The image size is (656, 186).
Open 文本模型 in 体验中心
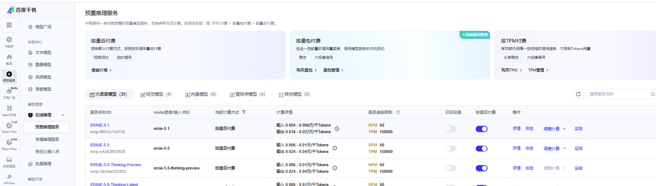(40, 52)
